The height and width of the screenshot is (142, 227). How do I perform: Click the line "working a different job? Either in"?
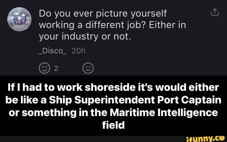(112, 25)
